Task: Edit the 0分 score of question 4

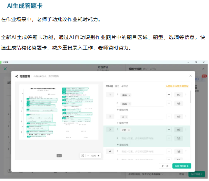Action: [178, 152]
